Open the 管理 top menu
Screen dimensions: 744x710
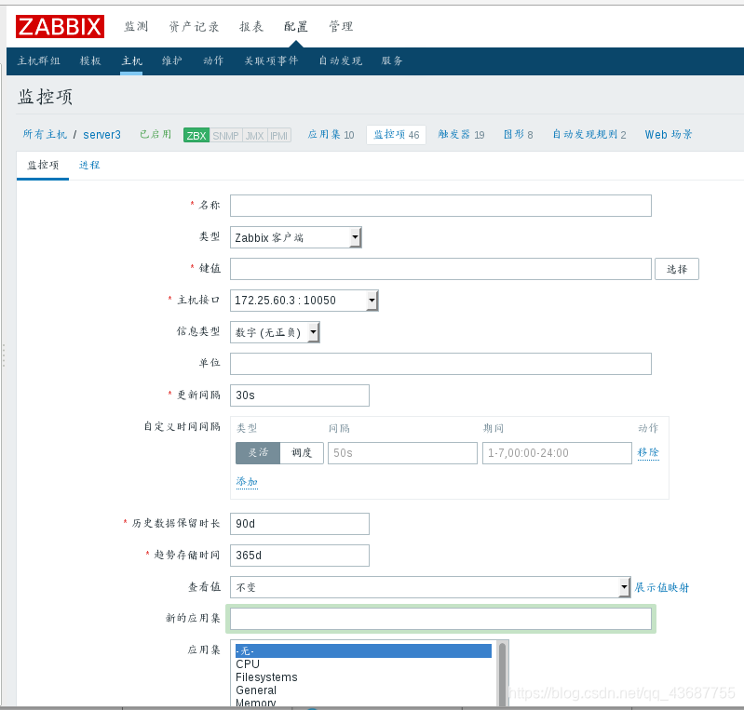(x=341, y=27)
